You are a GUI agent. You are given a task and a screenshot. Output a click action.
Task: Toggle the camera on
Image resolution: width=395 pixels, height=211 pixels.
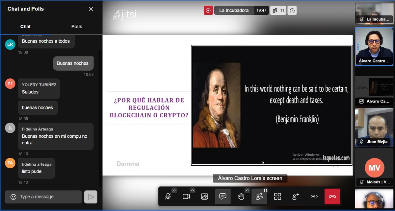pyautogui.click(x=186, y=197)
